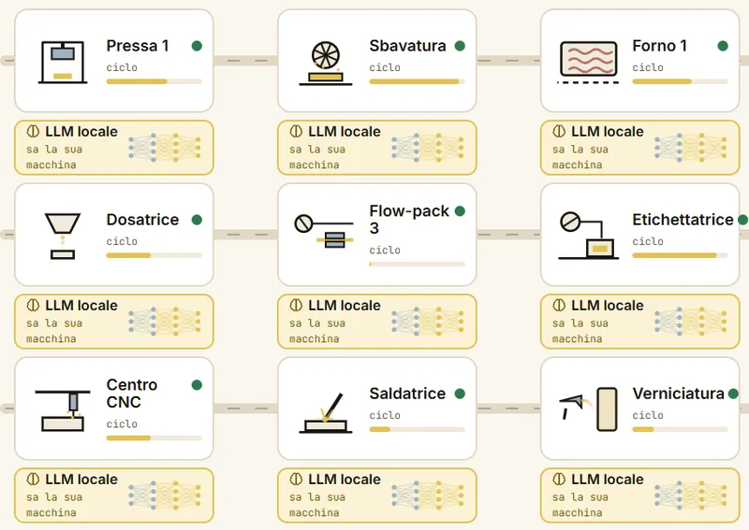Image resolution: width=749 pixels, height=530 pixels.
Task: Click brain icon in LLM locale under Etichettatrice
Action: [x=559, y=305]
